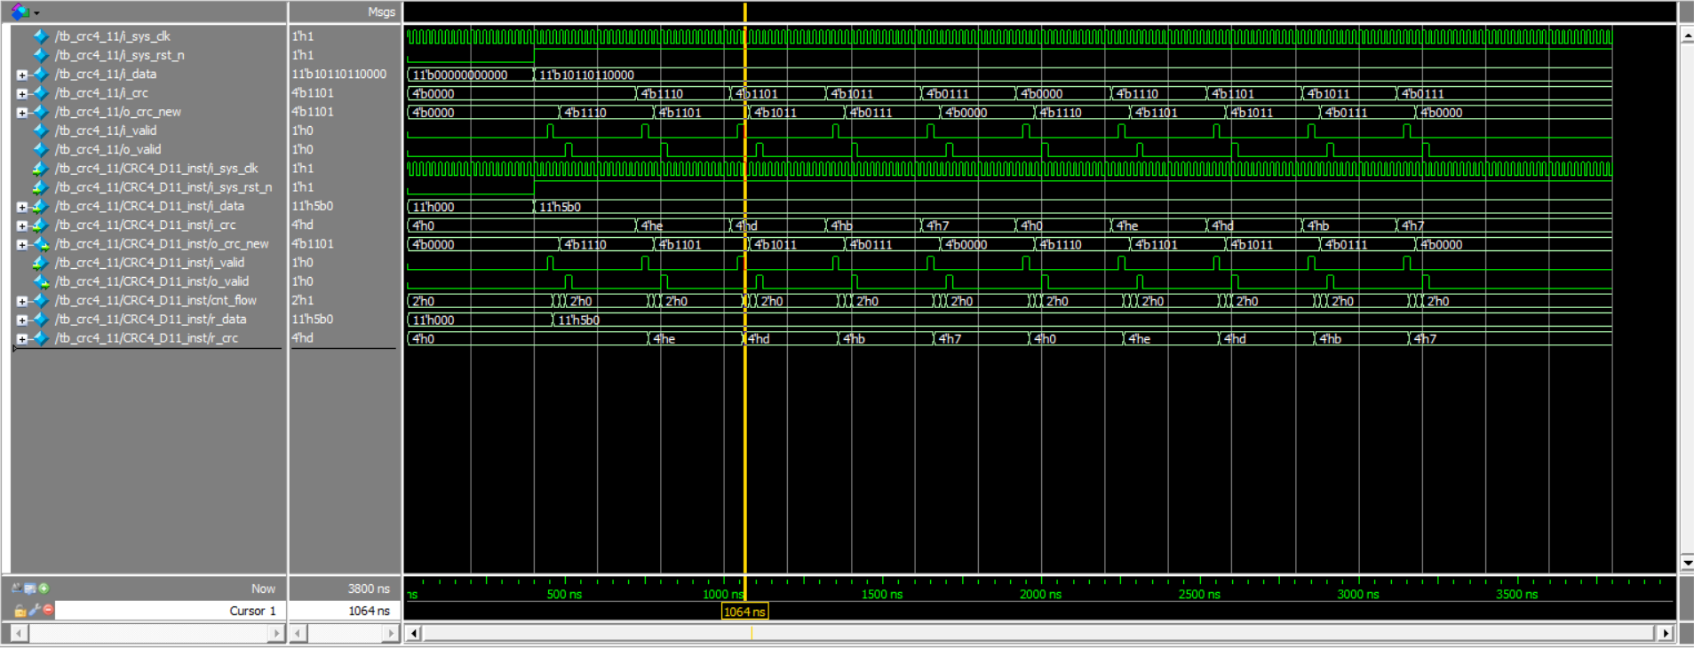The image size is (1694, 648).
Task: Click the first 4'b1110 segment of i_crc waveform
Action: pyautogui.click(x=683, y=93)
